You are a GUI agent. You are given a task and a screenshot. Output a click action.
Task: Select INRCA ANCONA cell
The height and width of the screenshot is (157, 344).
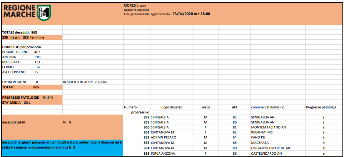pos(163,154)
